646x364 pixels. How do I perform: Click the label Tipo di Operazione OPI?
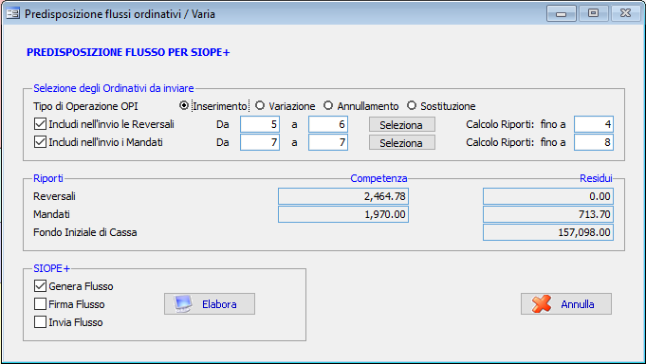click(85, 106)
